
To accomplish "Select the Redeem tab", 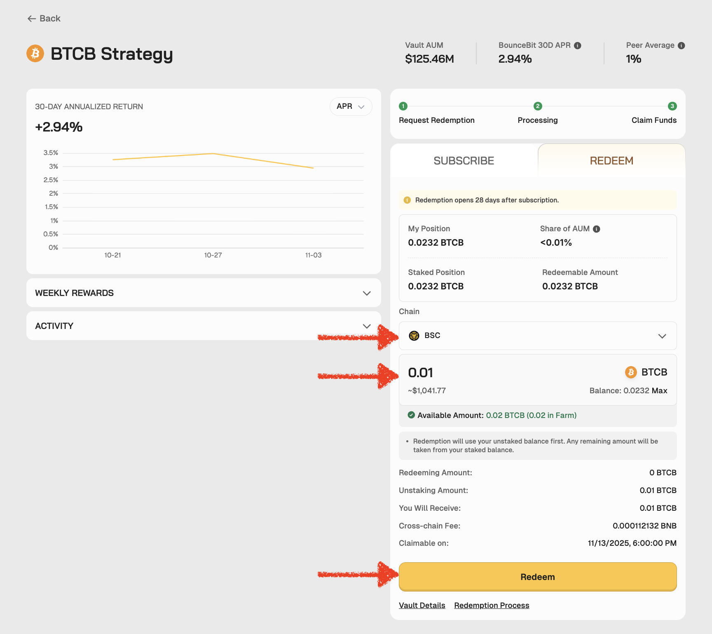I will (x=611, y=161).
